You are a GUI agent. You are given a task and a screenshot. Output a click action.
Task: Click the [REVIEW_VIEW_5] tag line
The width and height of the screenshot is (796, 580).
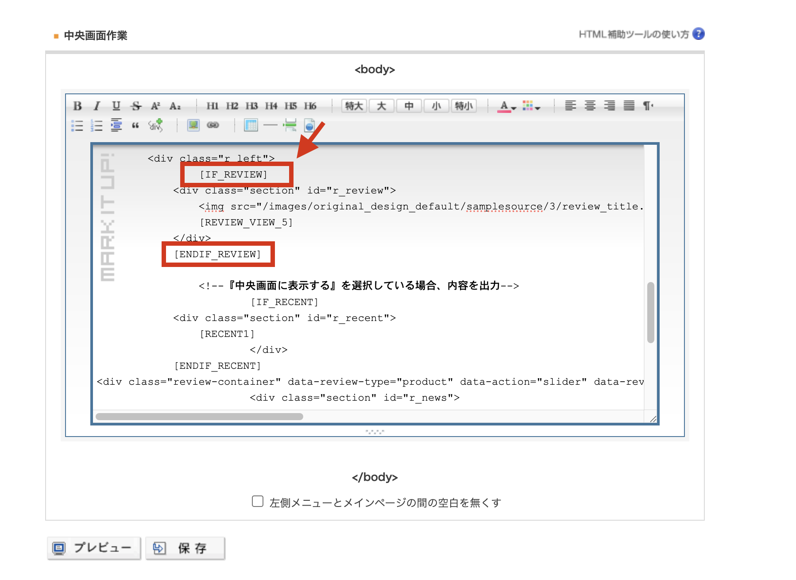coord(246,222)
